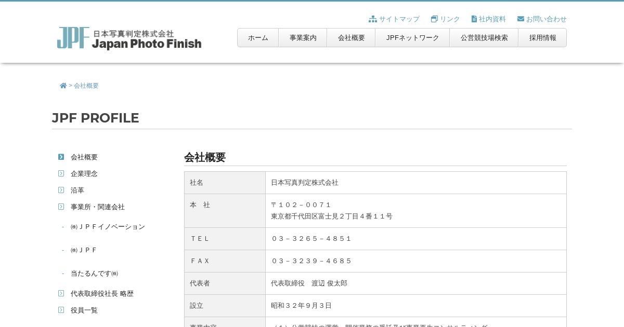This screenshot has height=327, width=624.
Task: Click the arrow icon beside 企業理念
Action: 61,173
